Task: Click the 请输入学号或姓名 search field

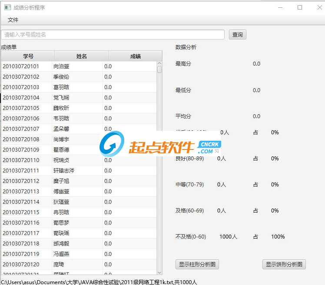Action: (x=113, y=35)
